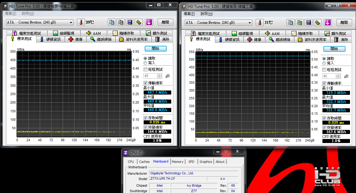Viewport: 356px width, 193px height.
Task: Click the purple download arrow icon in right HD Tune window
Action: (328, 23)
